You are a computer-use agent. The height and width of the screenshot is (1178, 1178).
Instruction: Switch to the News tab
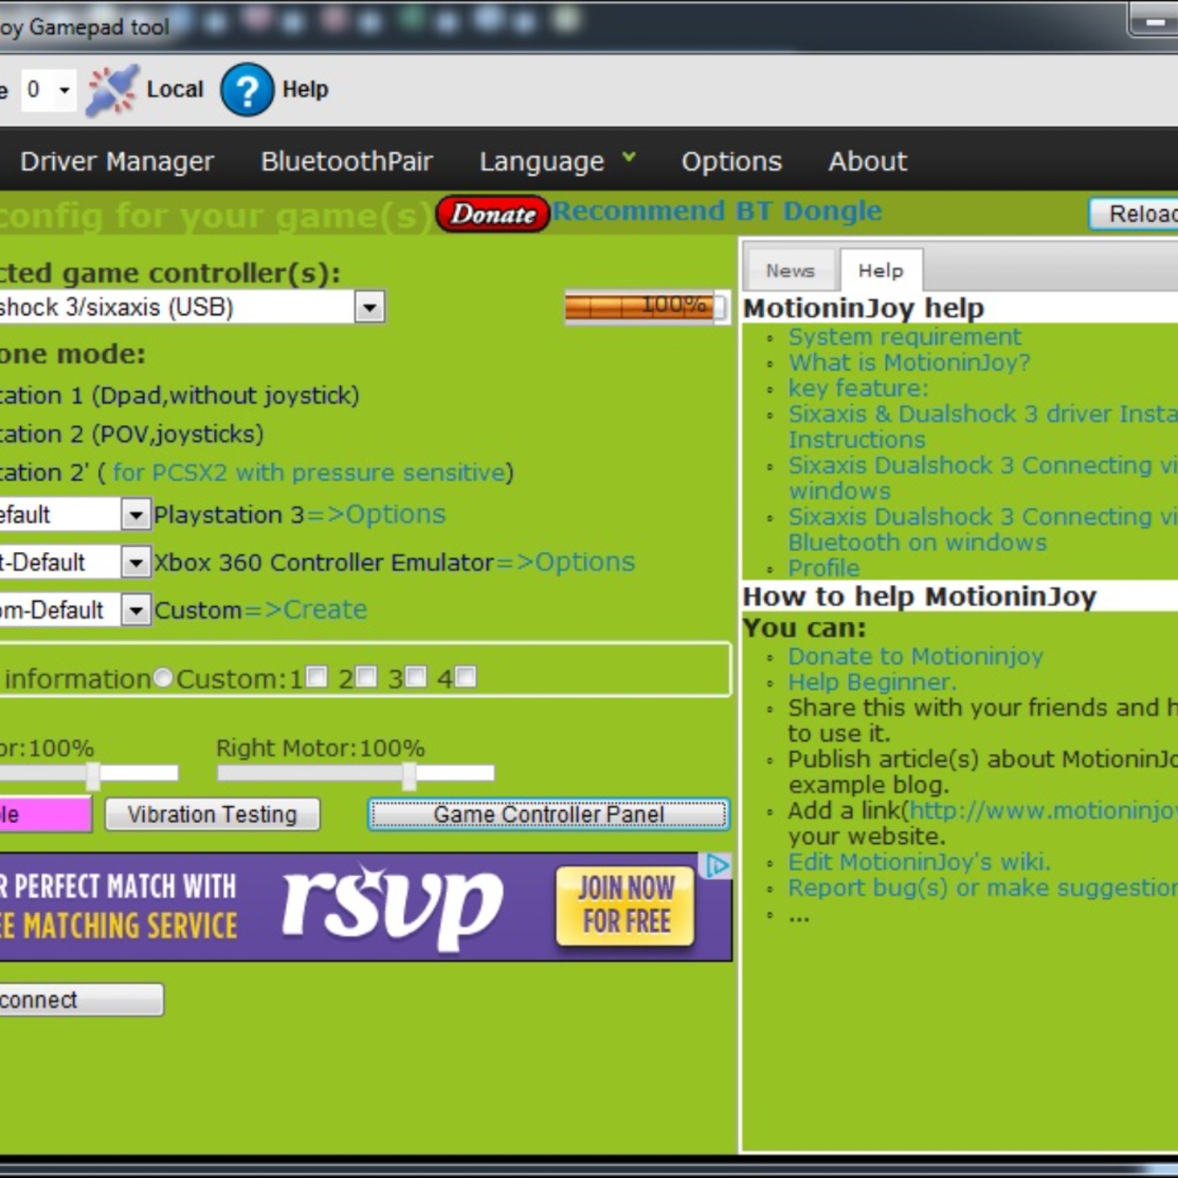[790, 271]
